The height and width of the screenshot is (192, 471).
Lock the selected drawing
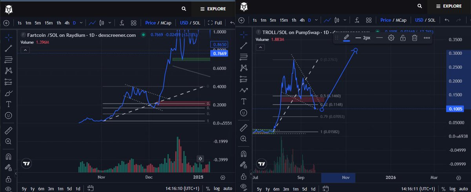tap(403, 38)
